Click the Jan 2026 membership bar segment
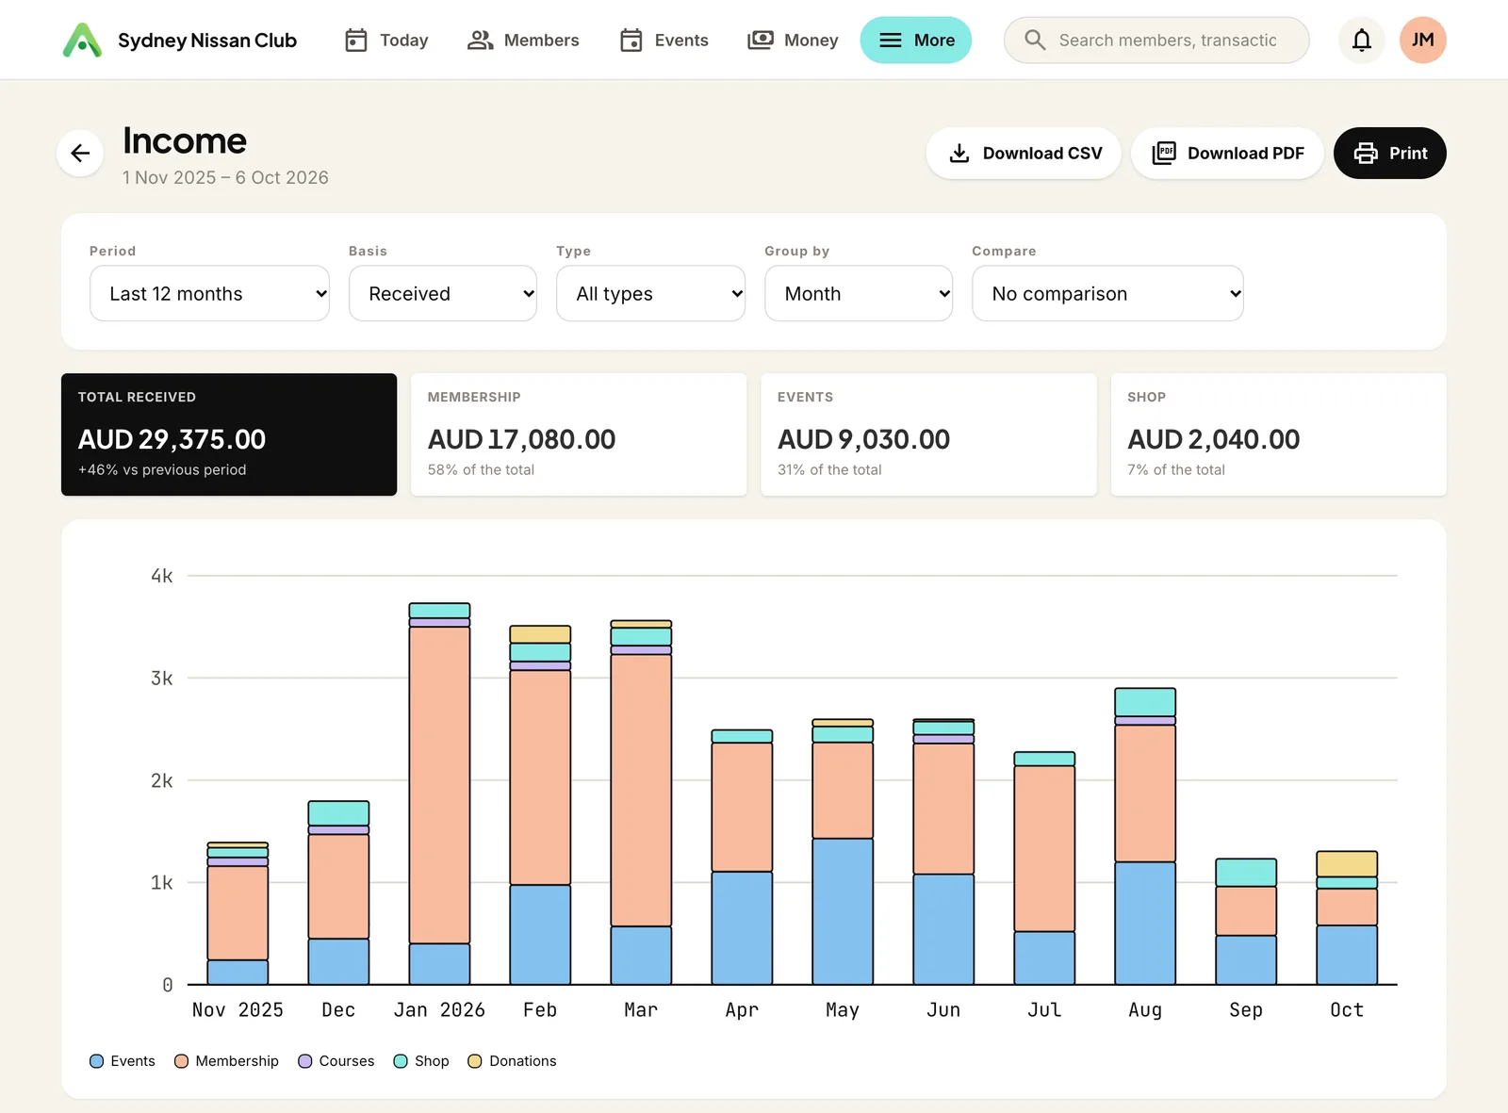The height and width of the screenshot is (1113, 1508). (439, 785)
